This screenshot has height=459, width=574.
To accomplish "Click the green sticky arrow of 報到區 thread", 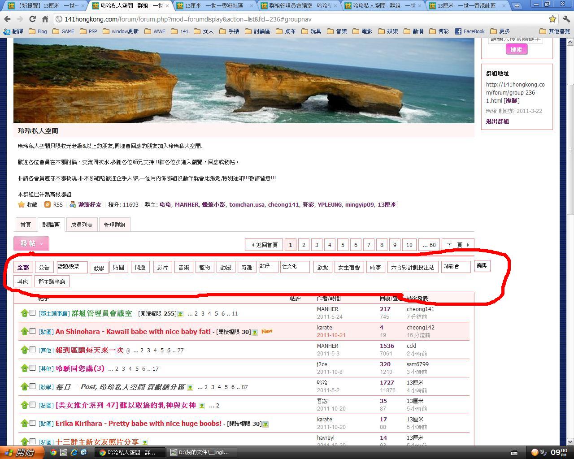I will 24,350.
